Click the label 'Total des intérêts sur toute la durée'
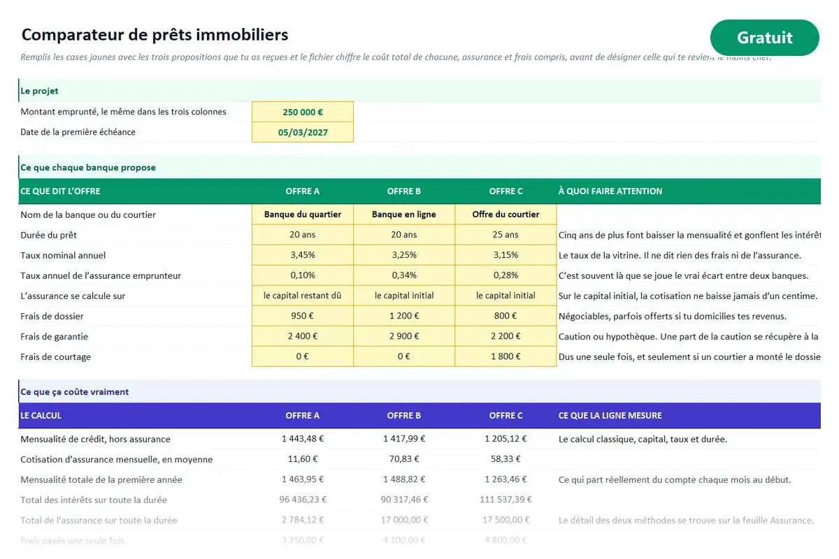 point(94,500)
